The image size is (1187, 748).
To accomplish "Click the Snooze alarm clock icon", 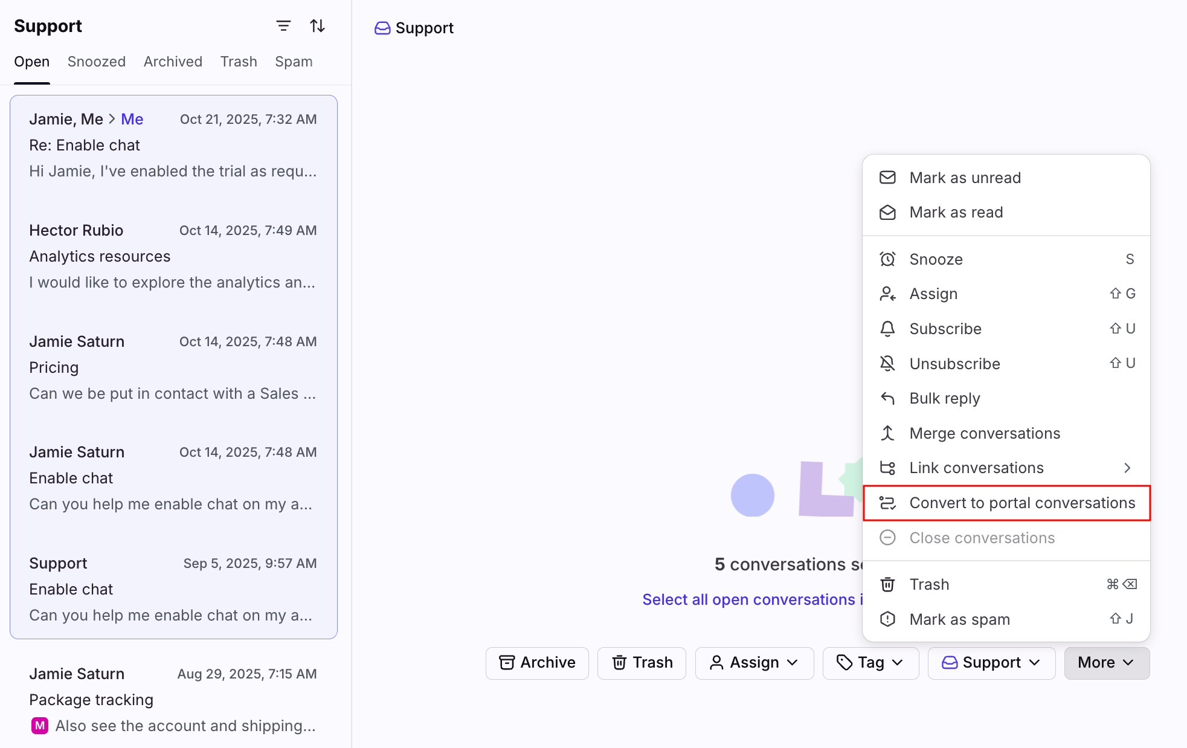I will coord(887,259).
